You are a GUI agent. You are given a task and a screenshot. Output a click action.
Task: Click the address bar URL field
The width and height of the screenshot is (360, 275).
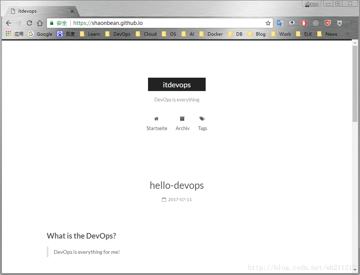pyautogui.click(x=160, y=23)
